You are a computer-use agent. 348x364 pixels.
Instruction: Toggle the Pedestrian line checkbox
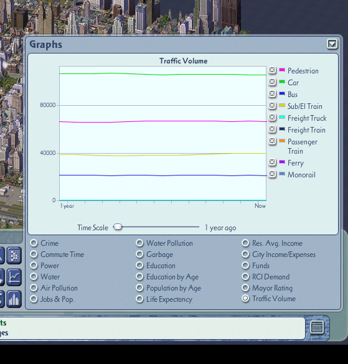pyautogui.click(x=272, y=70)
